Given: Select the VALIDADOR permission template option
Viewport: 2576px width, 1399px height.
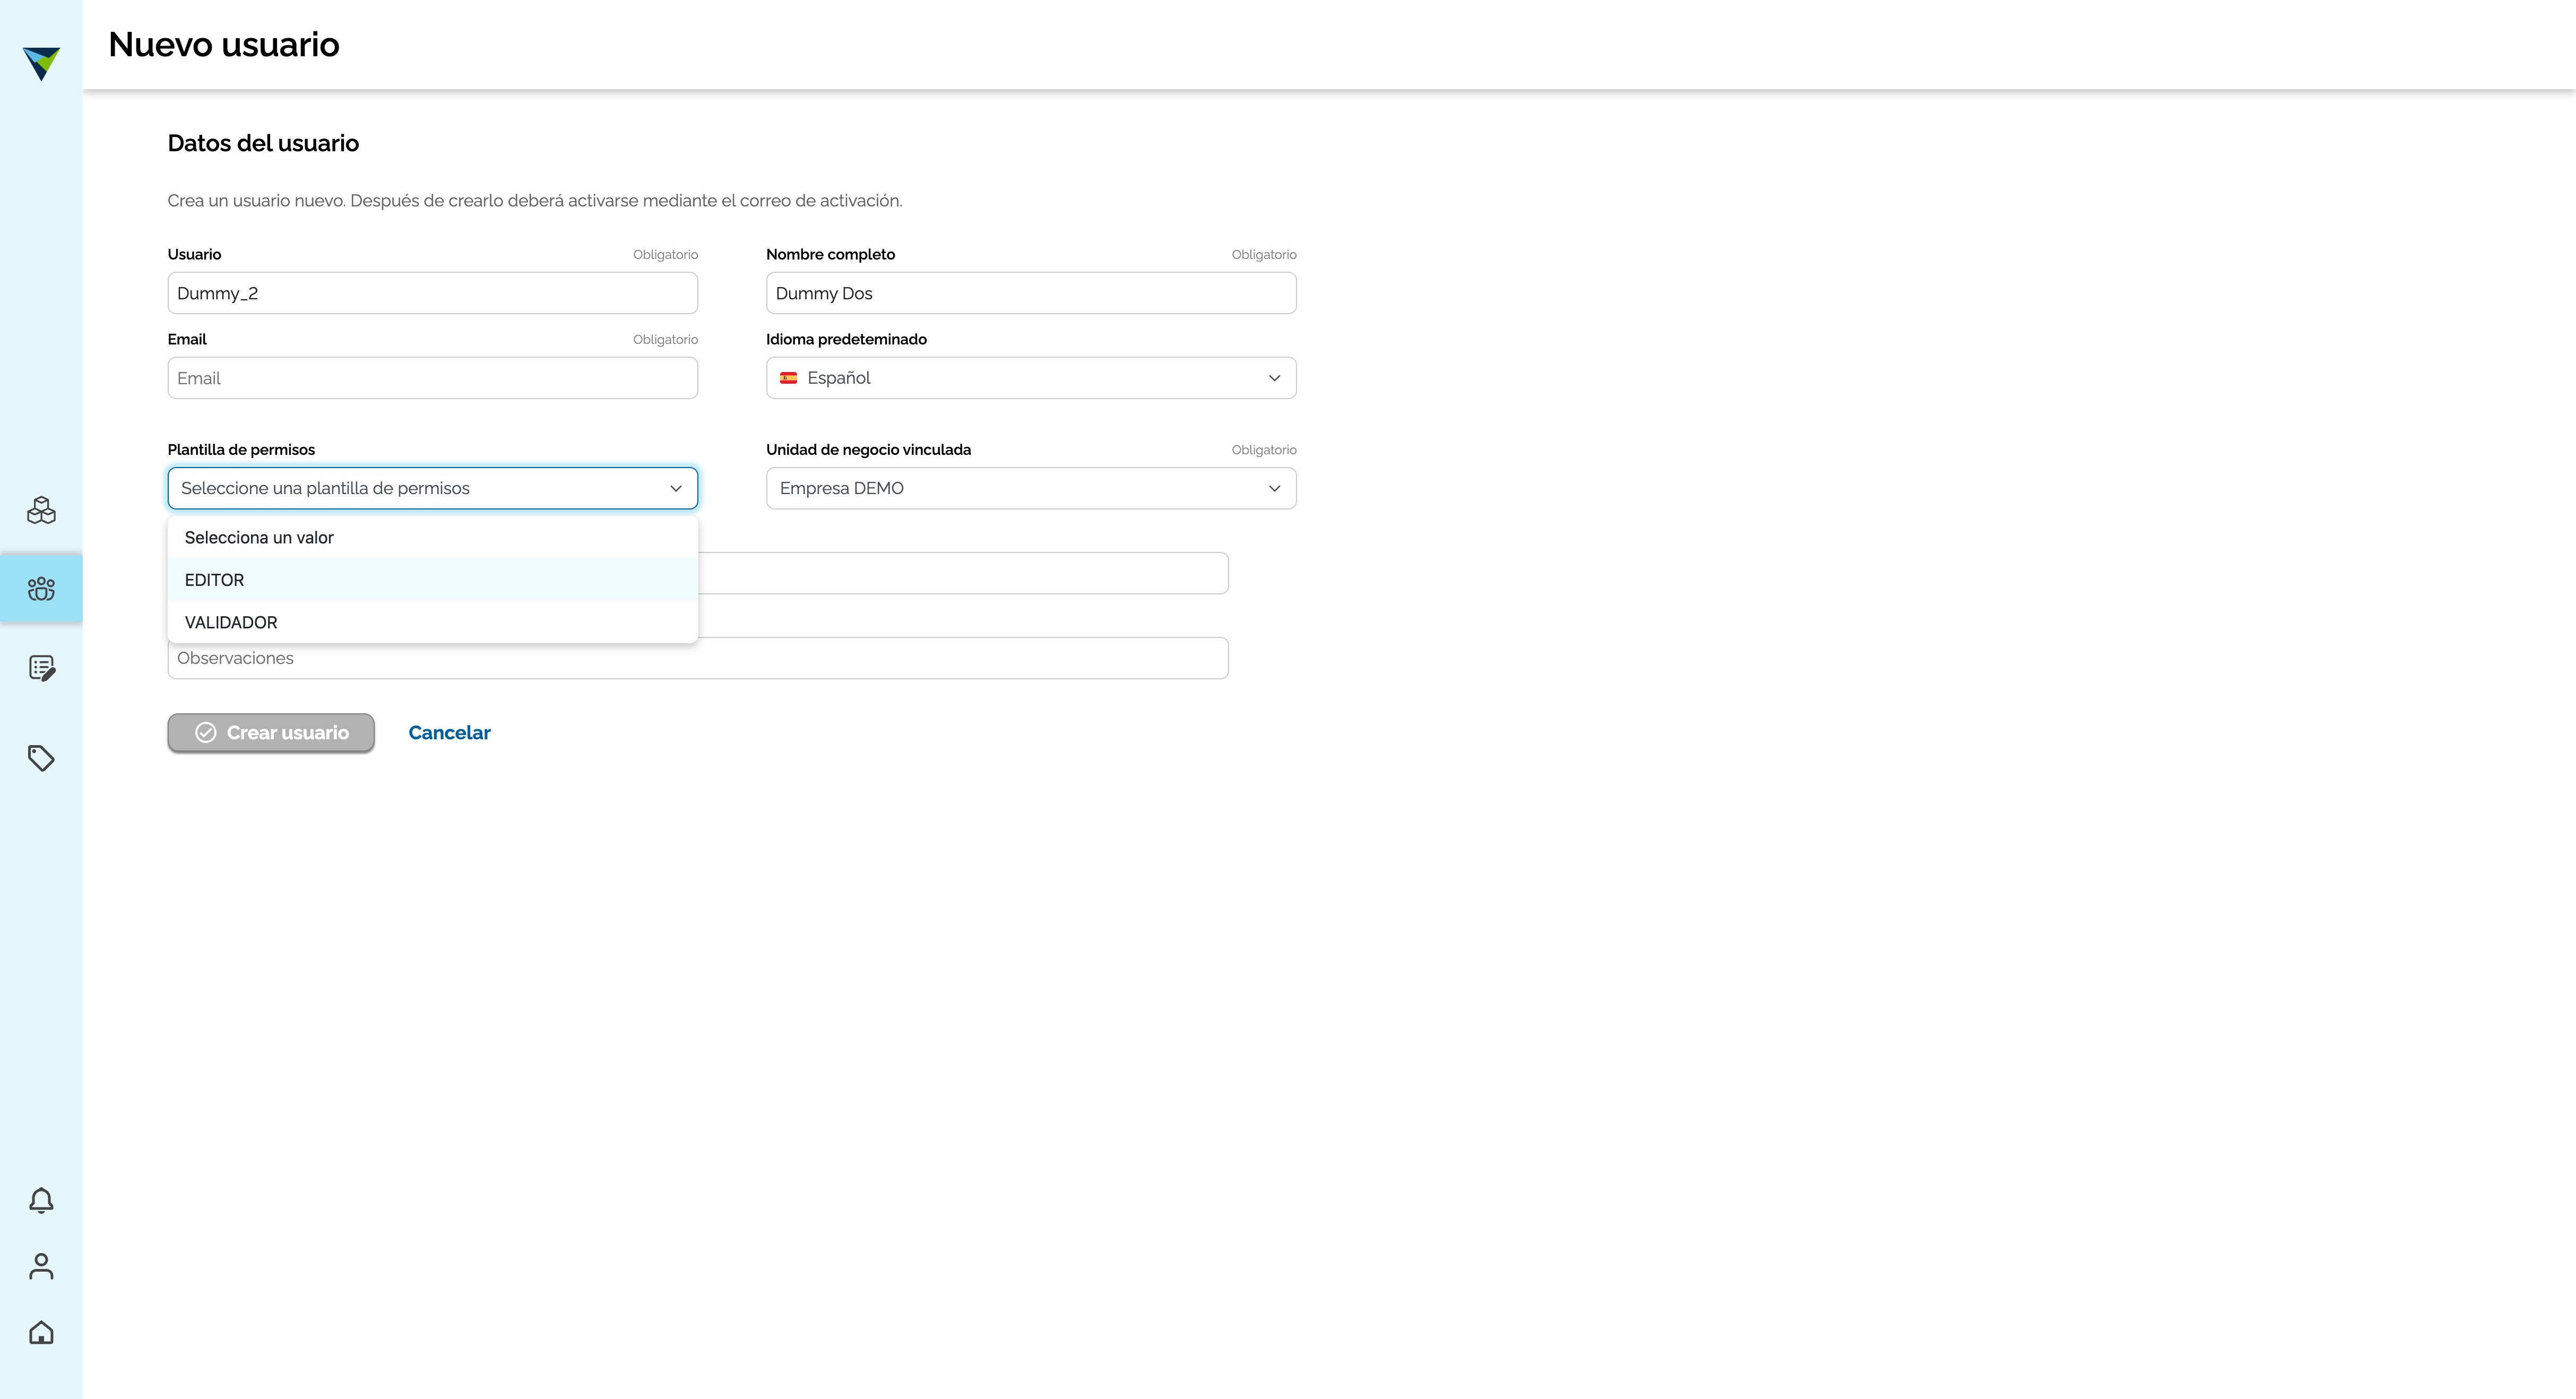Looking at the screenshot, I should 433,622.
